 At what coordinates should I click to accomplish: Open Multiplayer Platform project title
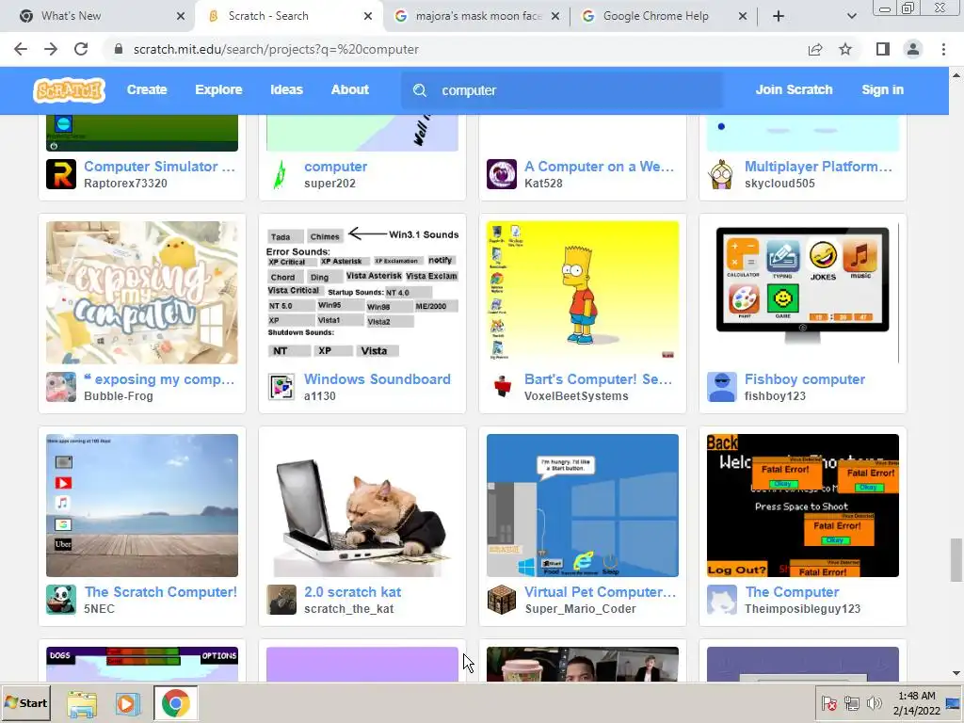[818, 166]
